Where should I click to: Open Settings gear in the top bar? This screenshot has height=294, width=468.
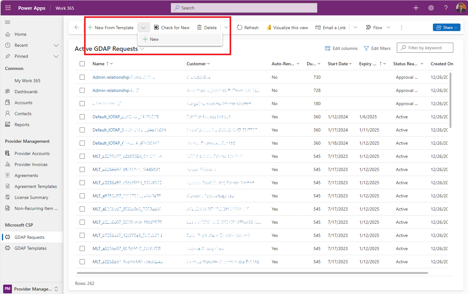pos(431,8)
